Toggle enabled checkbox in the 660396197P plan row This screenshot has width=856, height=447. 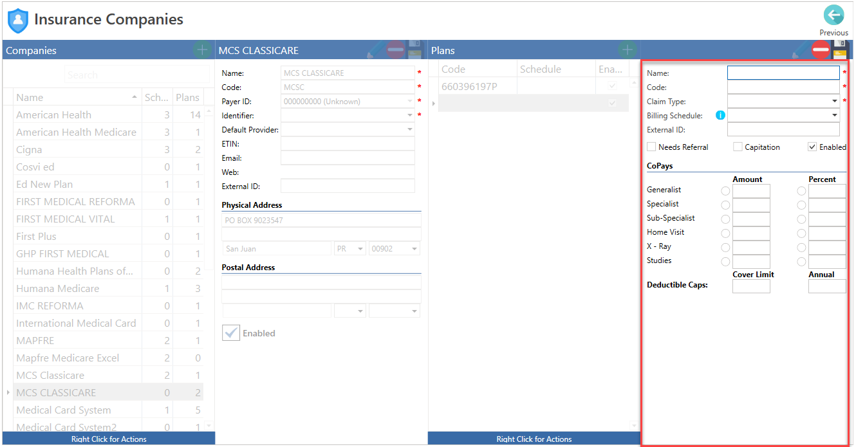coord(612,86)
